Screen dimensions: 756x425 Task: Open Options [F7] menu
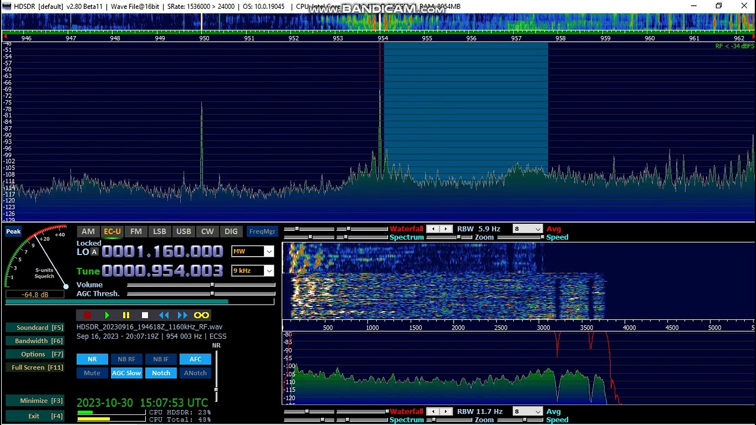(x=35, y=354)
